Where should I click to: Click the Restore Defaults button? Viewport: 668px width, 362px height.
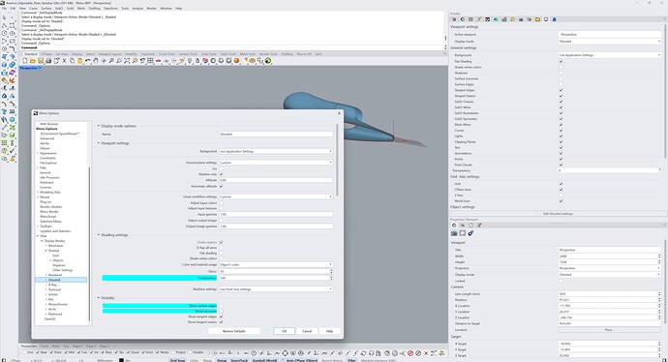point(234,331)
